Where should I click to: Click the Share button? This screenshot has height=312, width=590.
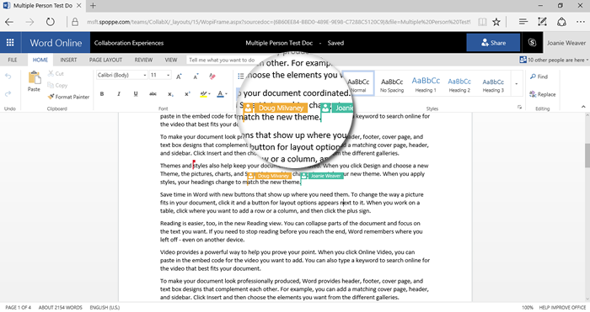point(493,42)
